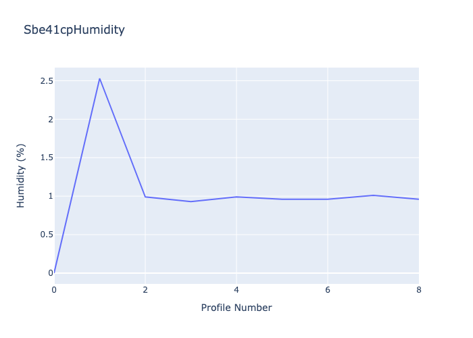
Task: Click the x-axis tick label 4
Action: click(x=236, y=289)
